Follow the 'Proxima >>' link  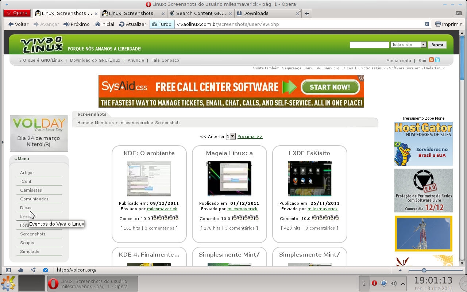pyautogui.click(x=250, y=137)
